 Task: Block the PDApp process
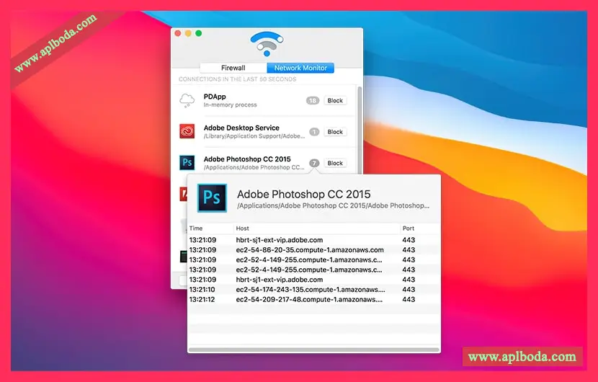tap(335, 101)
